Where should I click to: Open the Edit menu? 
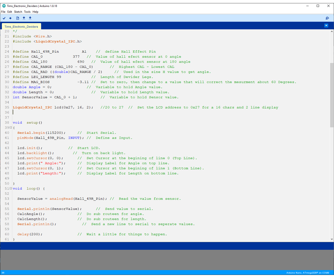click(x=10, y=12)
